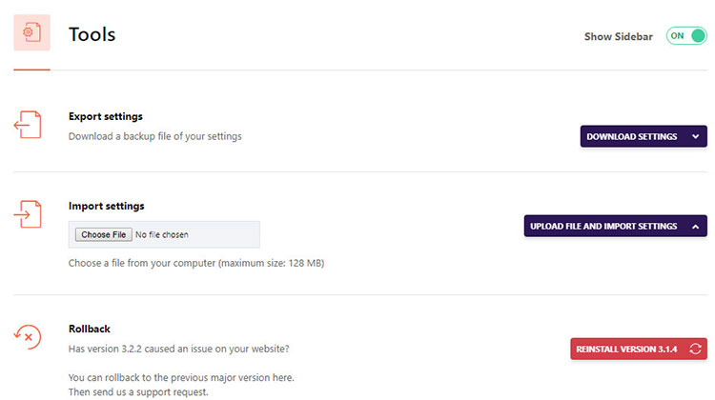The height and width of the screenshot is (400, 715).
Task: Reinstall version 3.1.4
Action: pyautogui.click(x=626, y=350)
